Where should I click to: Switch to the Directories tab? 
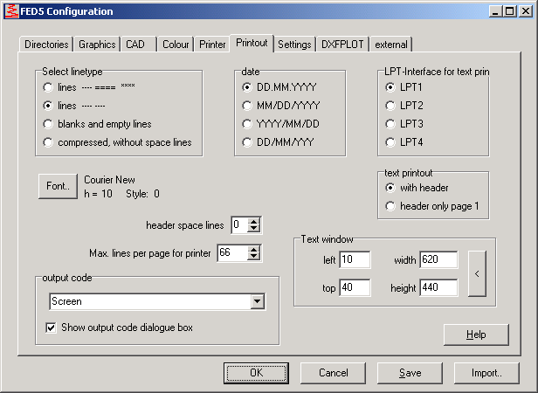(x=45, y=45)
